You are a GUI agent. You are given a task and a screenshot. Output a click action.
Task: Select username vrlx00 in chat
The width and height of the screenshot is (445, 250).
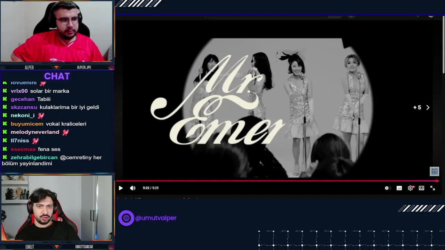coord(19,91)
